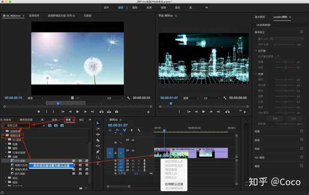Screen dimensions: 309x195
Task: Click export frame camera icon in source monitor
Action: pyautogui.click(x=116, y=112)
